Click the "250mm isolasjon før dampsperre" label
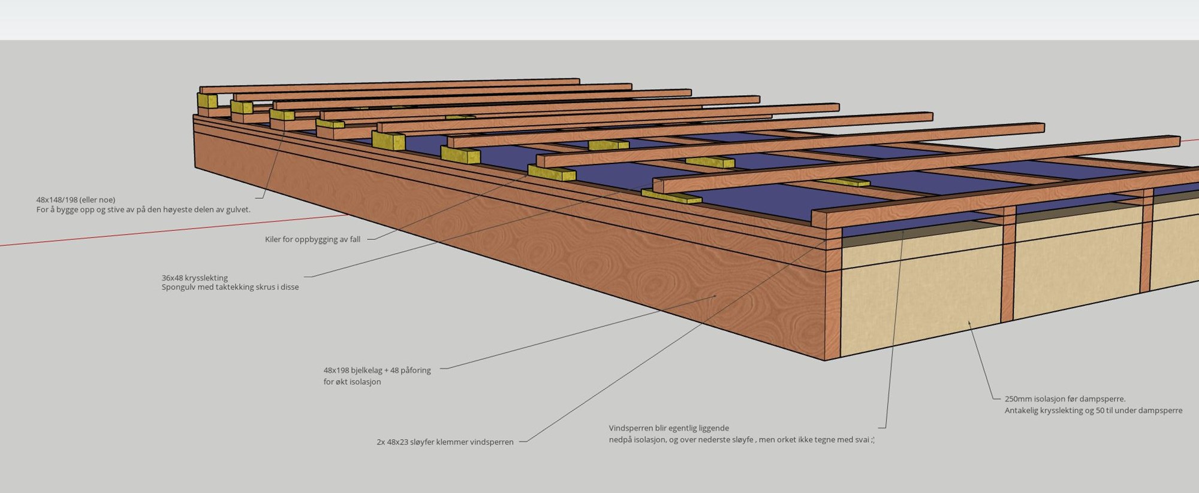The height and width of the screenshot is (493, 1199). (1065, 399)
